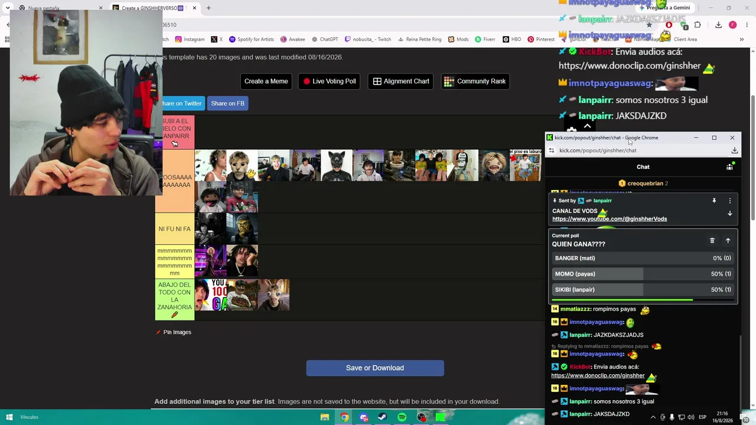Screen dimensions: 756x425
Task: Click the SUBI AL CIELO CON LANPAIRR tier label
Action: [x=175, y=132]
